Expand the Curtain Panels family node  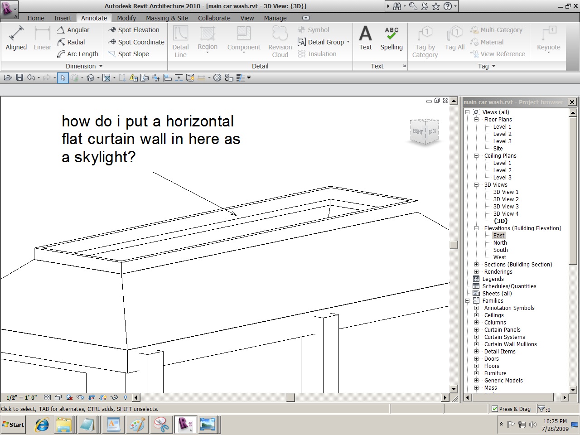[476, 330]
